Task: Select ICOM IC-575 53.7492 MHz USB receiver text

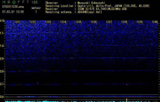Action: click(102, 9)
